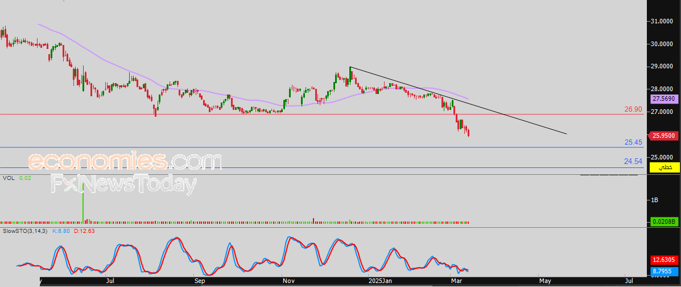Click the green 0.0208B volume value tag
Image resolution: width=681 pixels, height=287 pixels.
click(x=665, y=222)
